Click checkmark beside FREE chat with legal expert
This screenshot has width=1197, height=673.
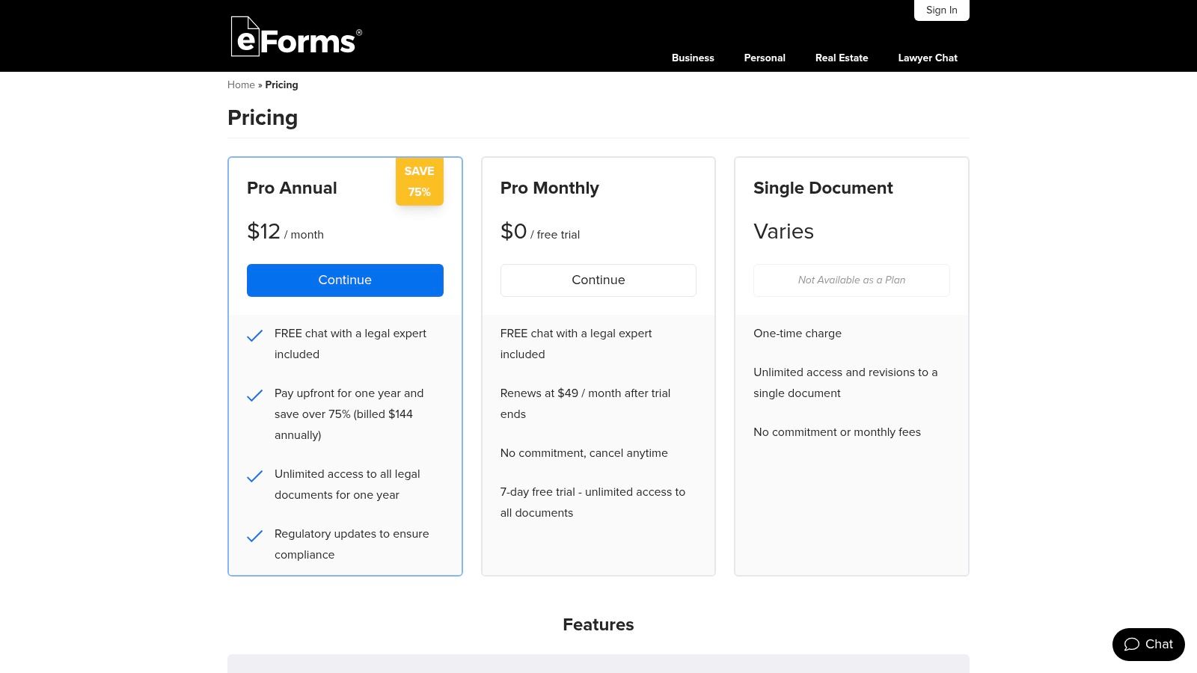tap(254, 335)
